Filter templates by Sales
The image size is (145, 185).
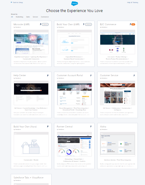(x=28, y=17)
